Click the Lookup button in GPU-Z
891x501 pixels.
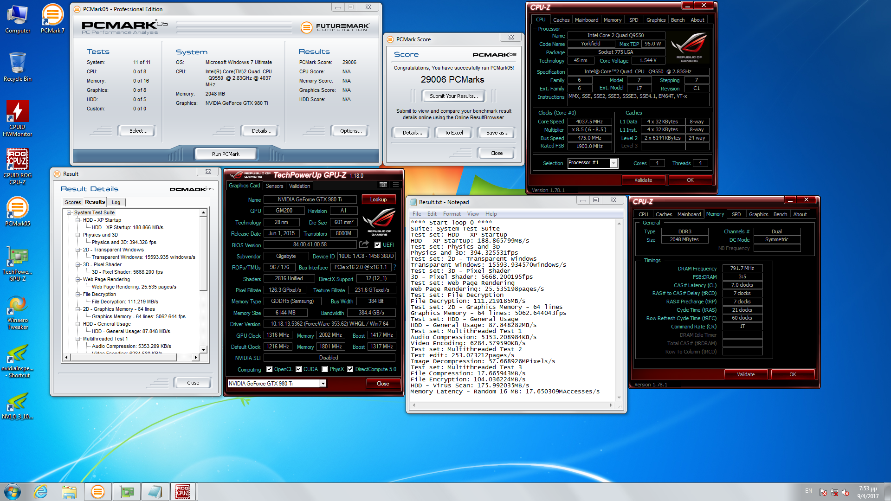click(378, 199)
